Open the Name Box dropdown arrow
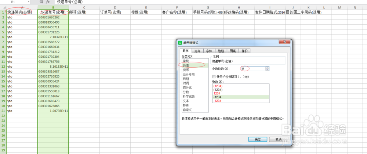The image size is (367, 154). (x=28, y=1)
